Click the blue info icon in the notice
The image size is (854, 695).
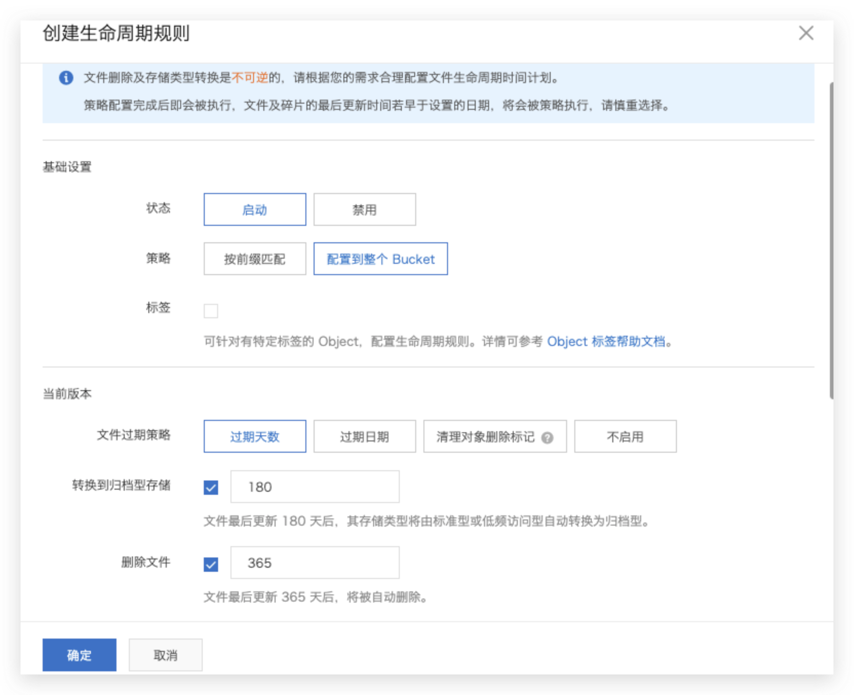coord(66,78)
